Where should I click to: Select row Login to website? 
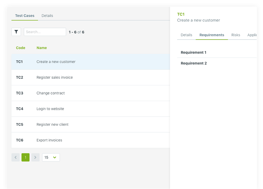[90, 109]
